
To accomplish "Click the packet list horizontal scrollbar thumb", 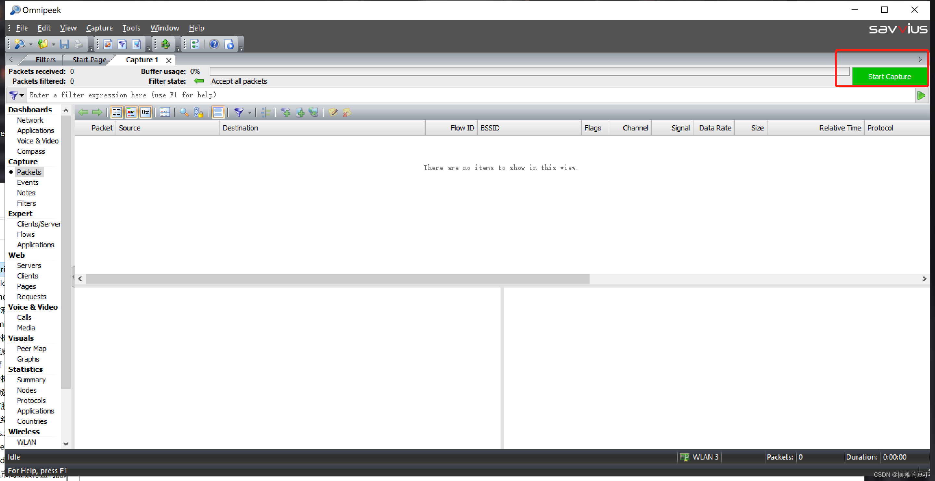I will coord(337,278).
